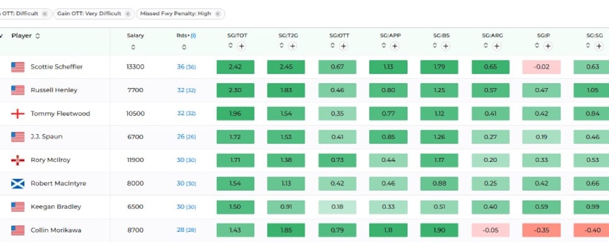
Task: Sort by SG:TOT column
Action: (x=230, y=46)
